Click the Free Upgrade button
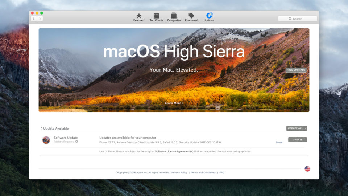The width and height of the screenshot is (348, 196). [x=296, y=70]
